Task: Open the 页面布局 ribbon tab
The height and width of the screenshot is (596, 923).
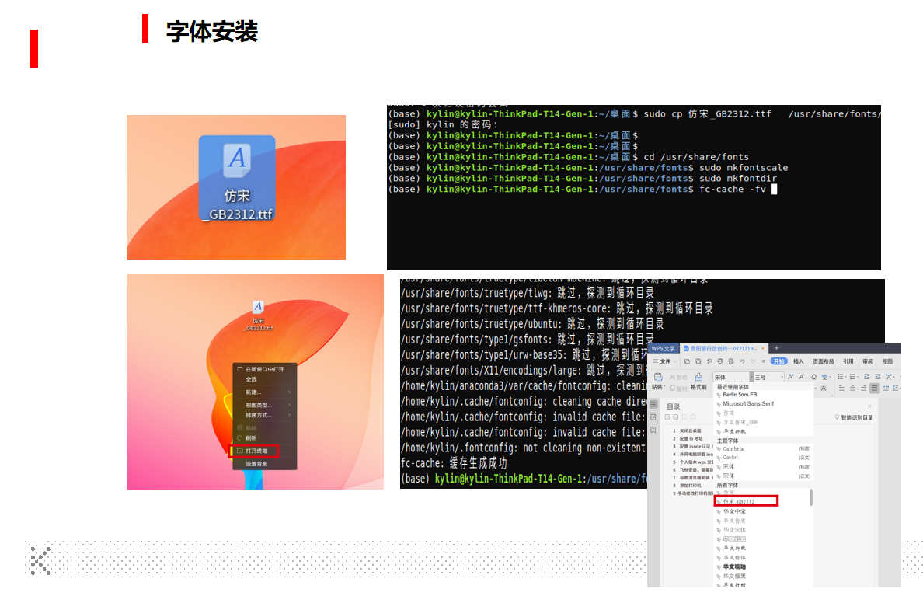Action: (x=823, y=361)
